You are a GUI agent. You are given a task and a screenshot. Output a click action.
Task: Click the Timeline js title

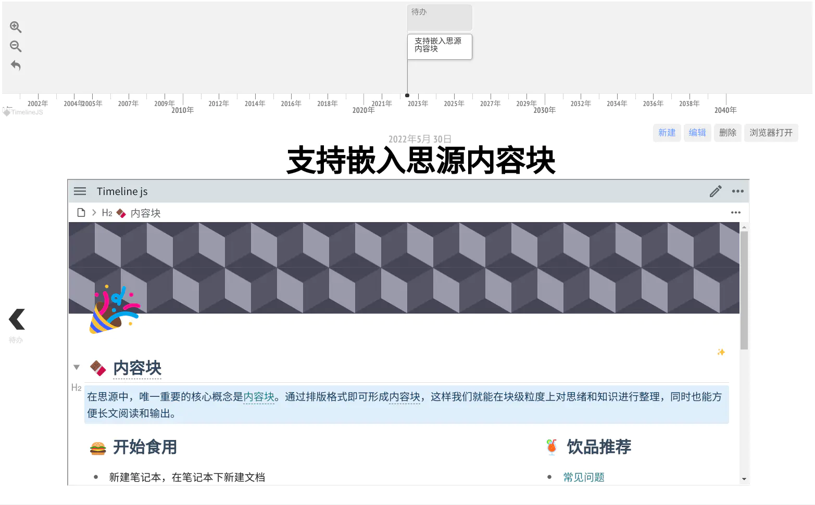click(x=122, y=191)
